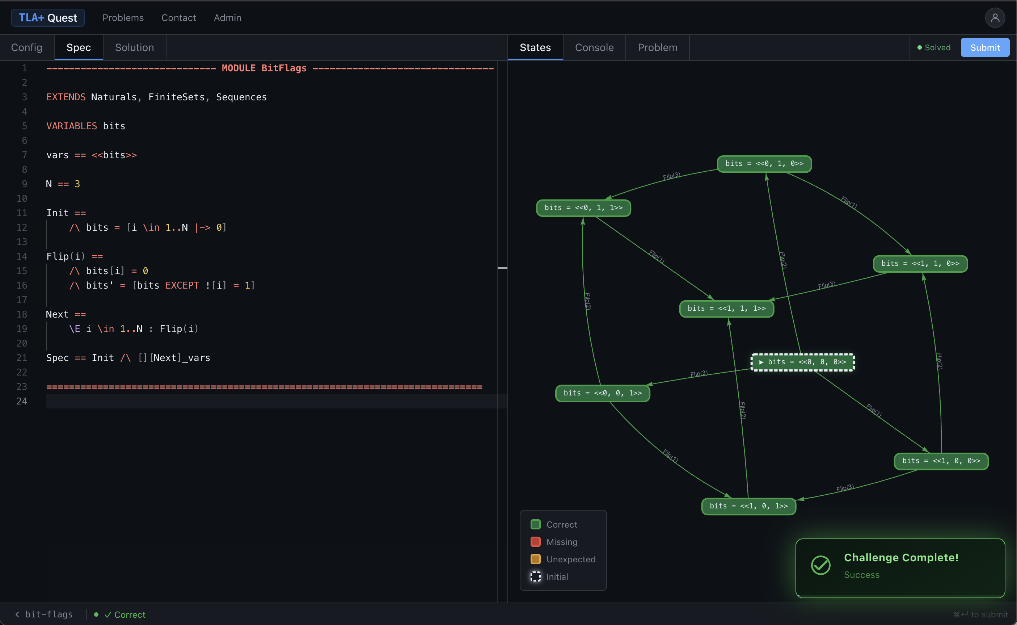Click the Next == definition line

[x=66, y=315]
